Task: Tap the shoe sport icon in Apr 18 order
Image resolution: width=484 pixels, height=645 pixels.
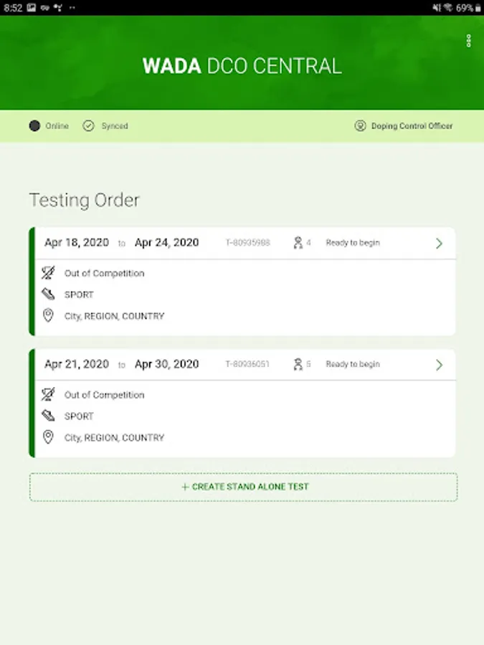Action: point(48,294)
